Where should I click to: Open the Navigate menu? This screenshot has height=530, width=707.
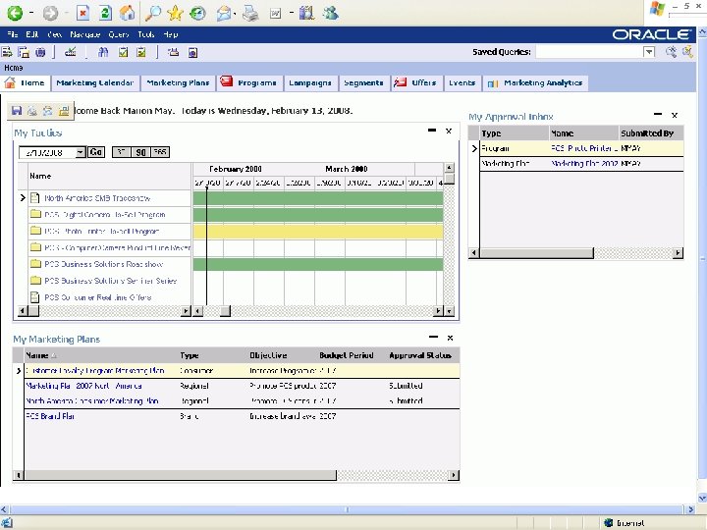[84, 34]
